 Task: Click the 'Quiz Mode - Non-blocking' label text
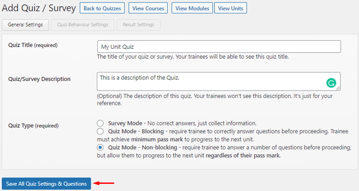point(142,147)
